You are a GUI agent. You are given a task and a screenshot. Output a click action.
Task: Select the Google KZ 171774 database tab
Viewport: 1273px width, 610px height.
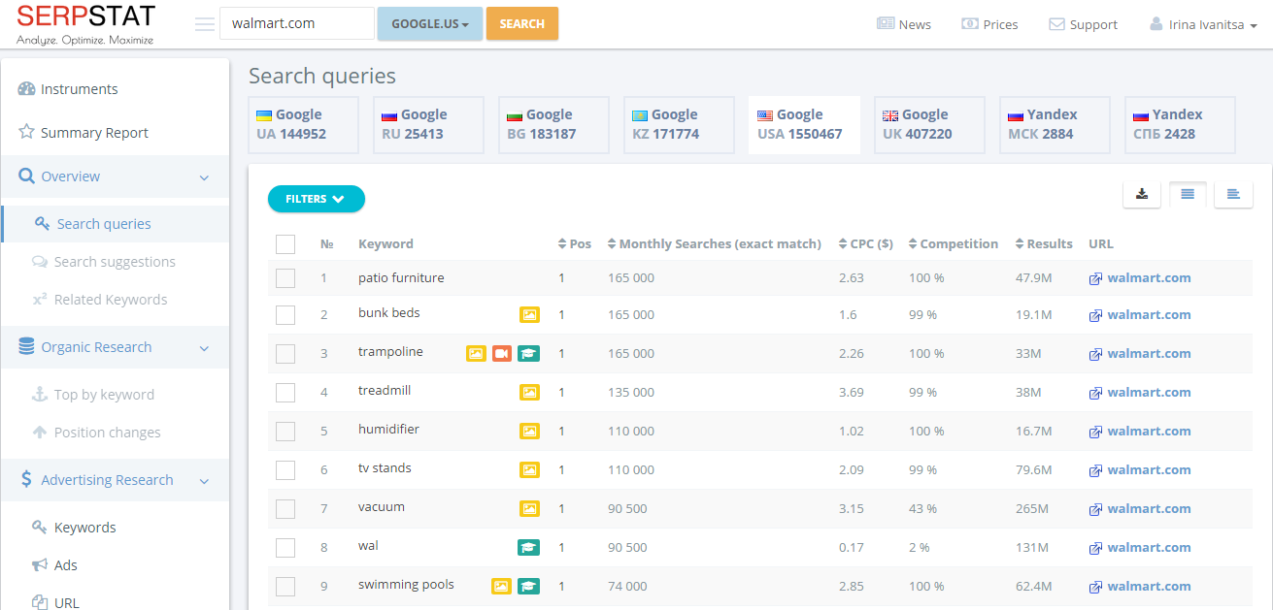click(679, 124)
